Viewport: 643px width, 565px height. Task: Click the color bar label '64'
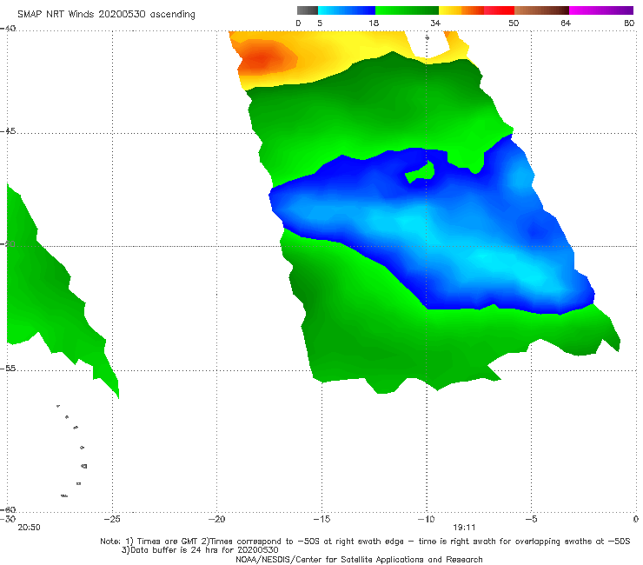click(x=566, y=23)
